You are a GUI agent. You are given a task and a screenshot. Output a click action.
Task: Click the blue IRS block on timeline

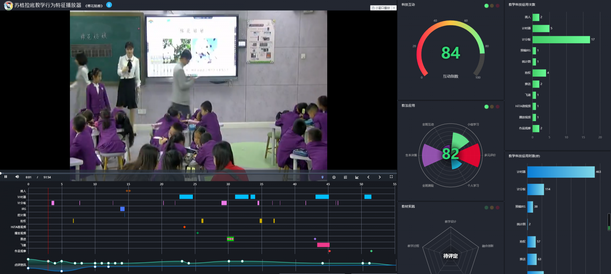[122, 209]
